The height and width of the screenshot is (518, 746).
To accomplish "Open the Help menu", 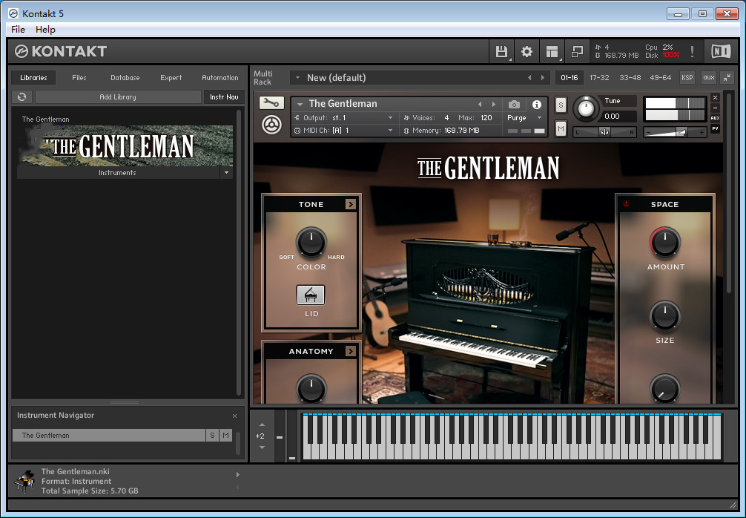I will click(46, 30).
